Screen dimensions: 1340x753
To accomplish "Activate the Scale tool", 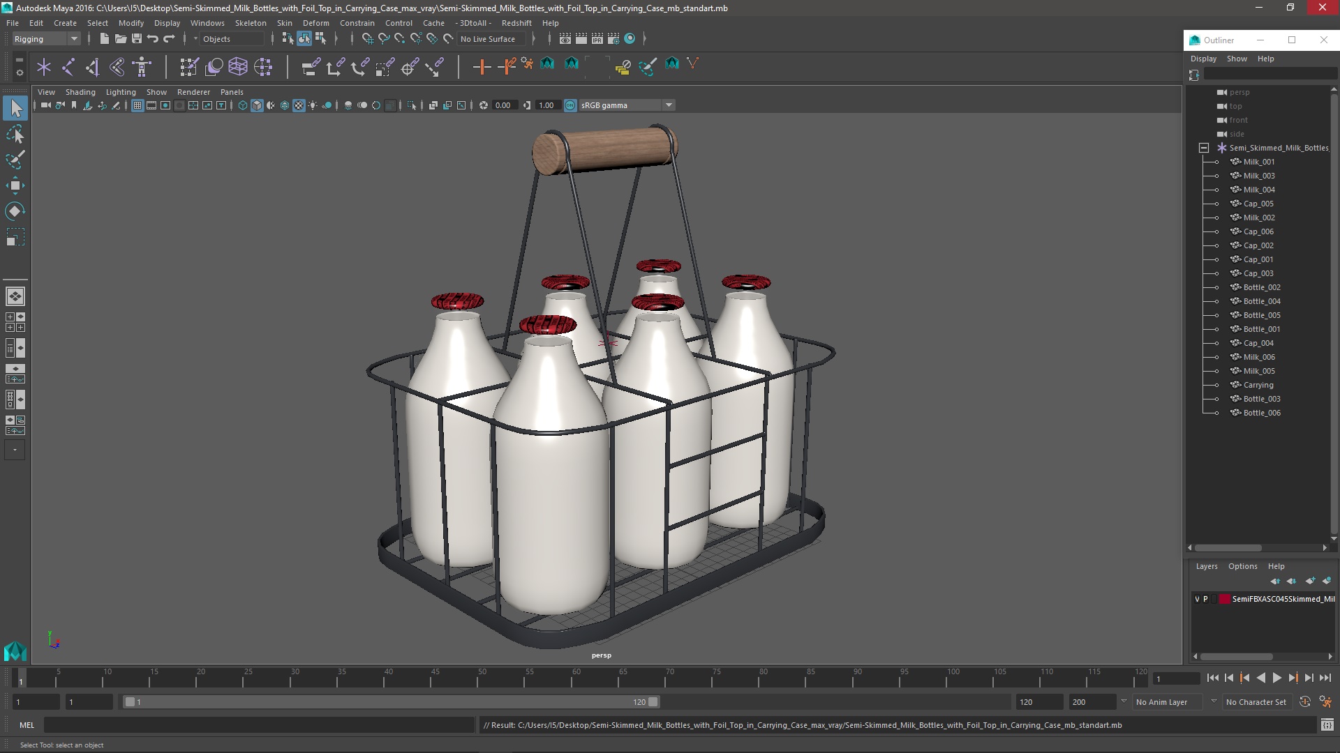I will click(15, 237).
